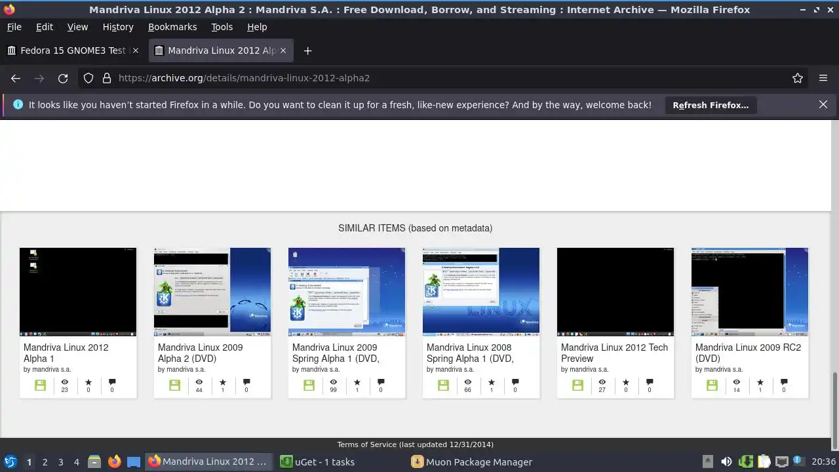Switch to workspace 3 in the pager
The width and height of the screenshot is (839, 472).
pyautogui.click(x=60, y=462)
